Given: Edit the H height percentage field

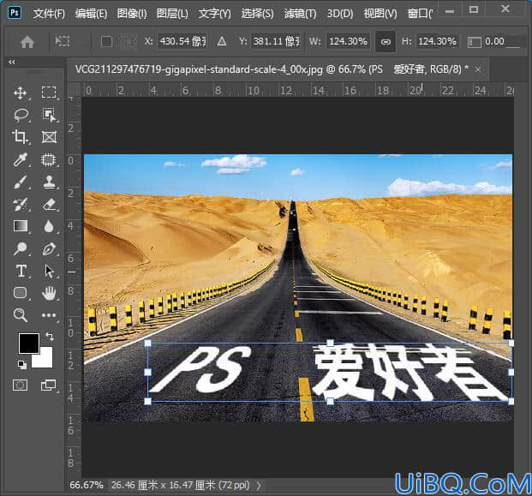Looking at the screenshot, I should tap(437, 41).
